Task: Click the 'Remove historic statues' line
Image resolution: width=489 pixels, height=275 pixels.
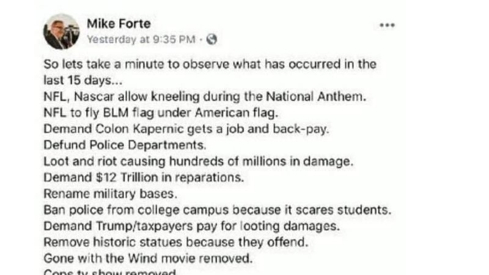Action: [x=176, y=243]
